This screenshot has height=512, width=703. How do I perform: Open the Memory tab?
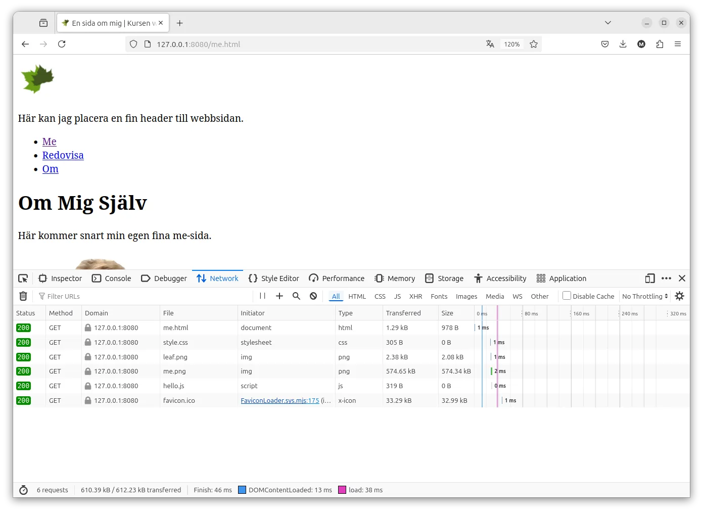coord(395,278)
